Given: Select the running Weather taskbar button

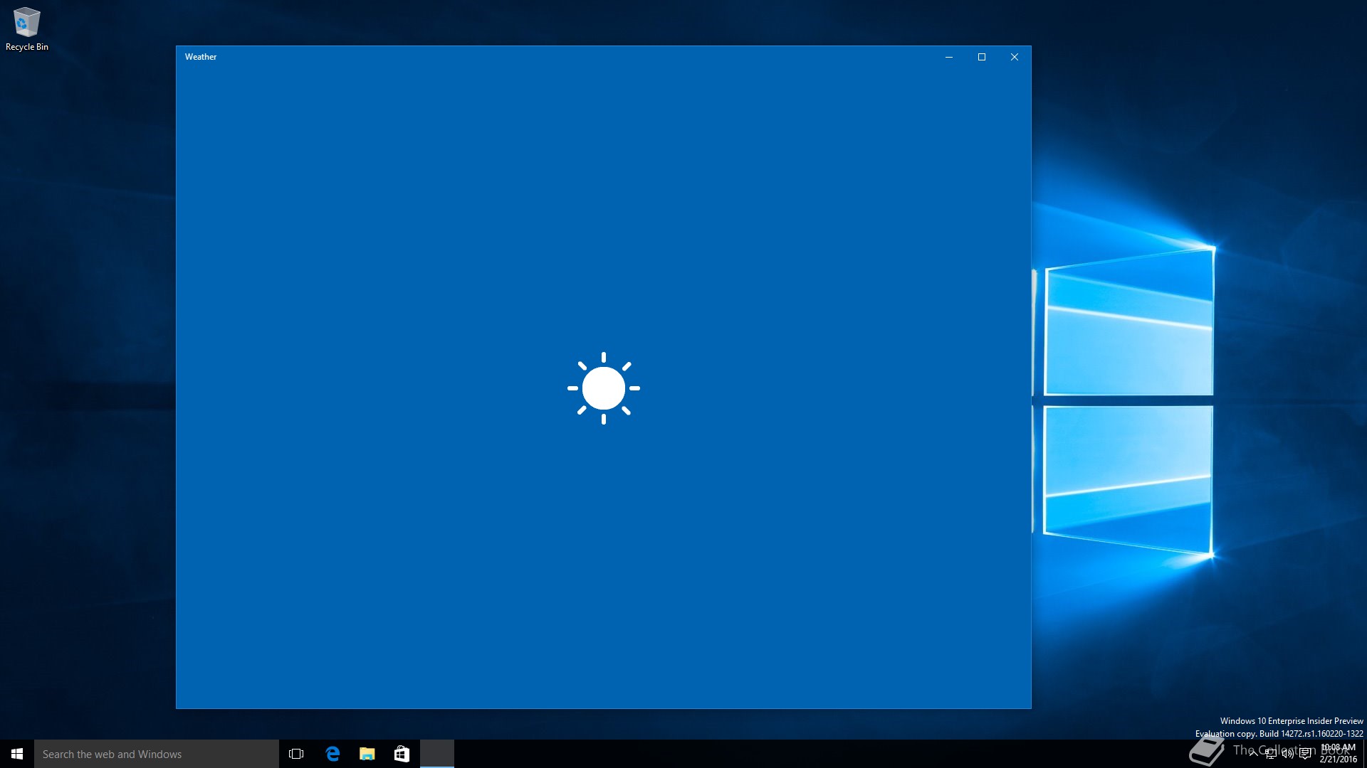Looking at the screenshot, I should pyautogui.click(x=437, y=754).
